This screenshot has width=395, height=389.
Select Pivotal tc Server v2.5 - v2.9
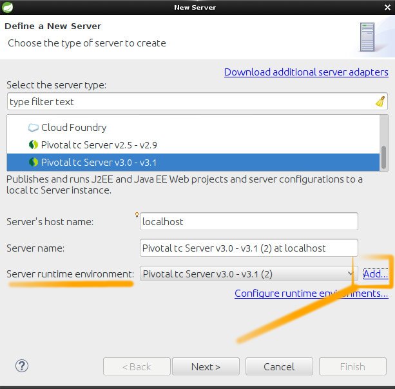[193, 145]
